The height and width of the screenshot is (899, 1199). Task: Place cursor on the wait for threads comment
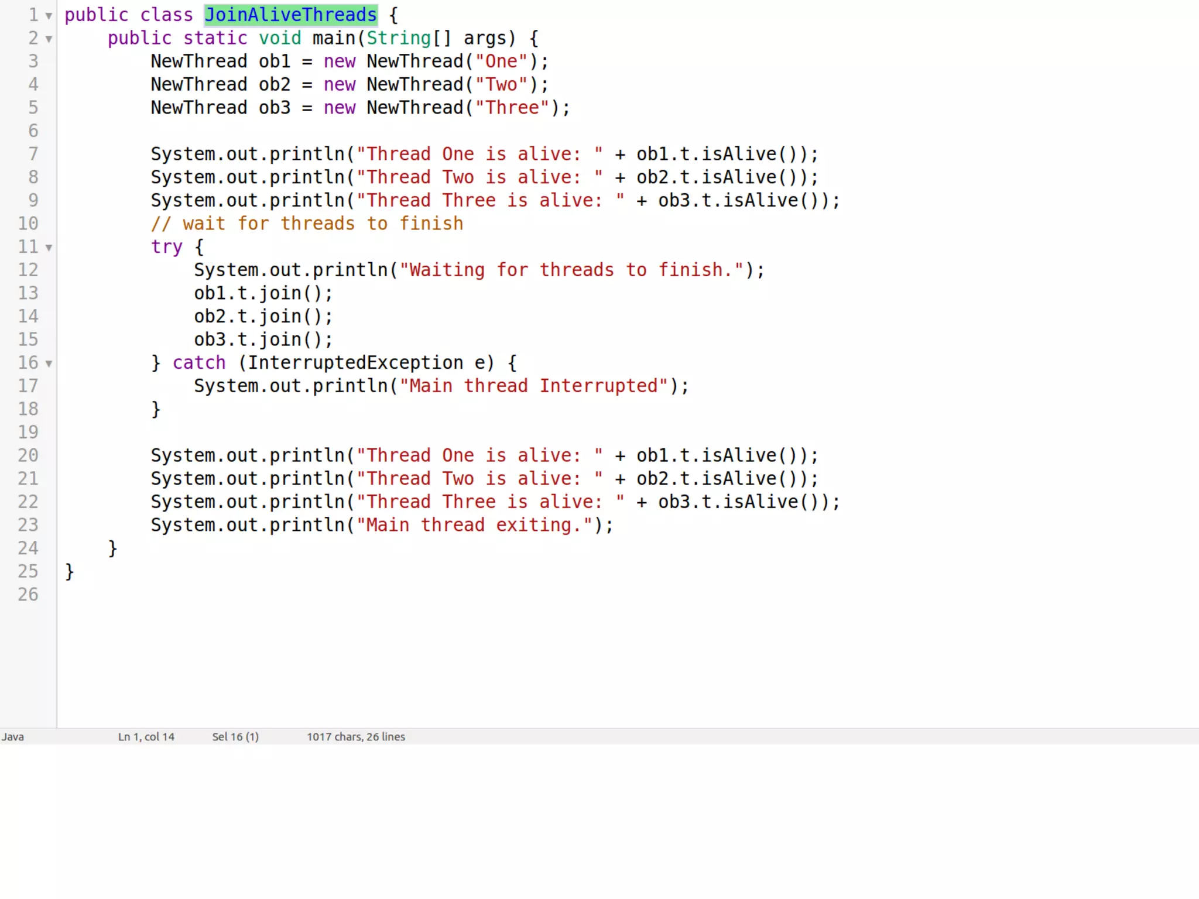pos(307,224)
